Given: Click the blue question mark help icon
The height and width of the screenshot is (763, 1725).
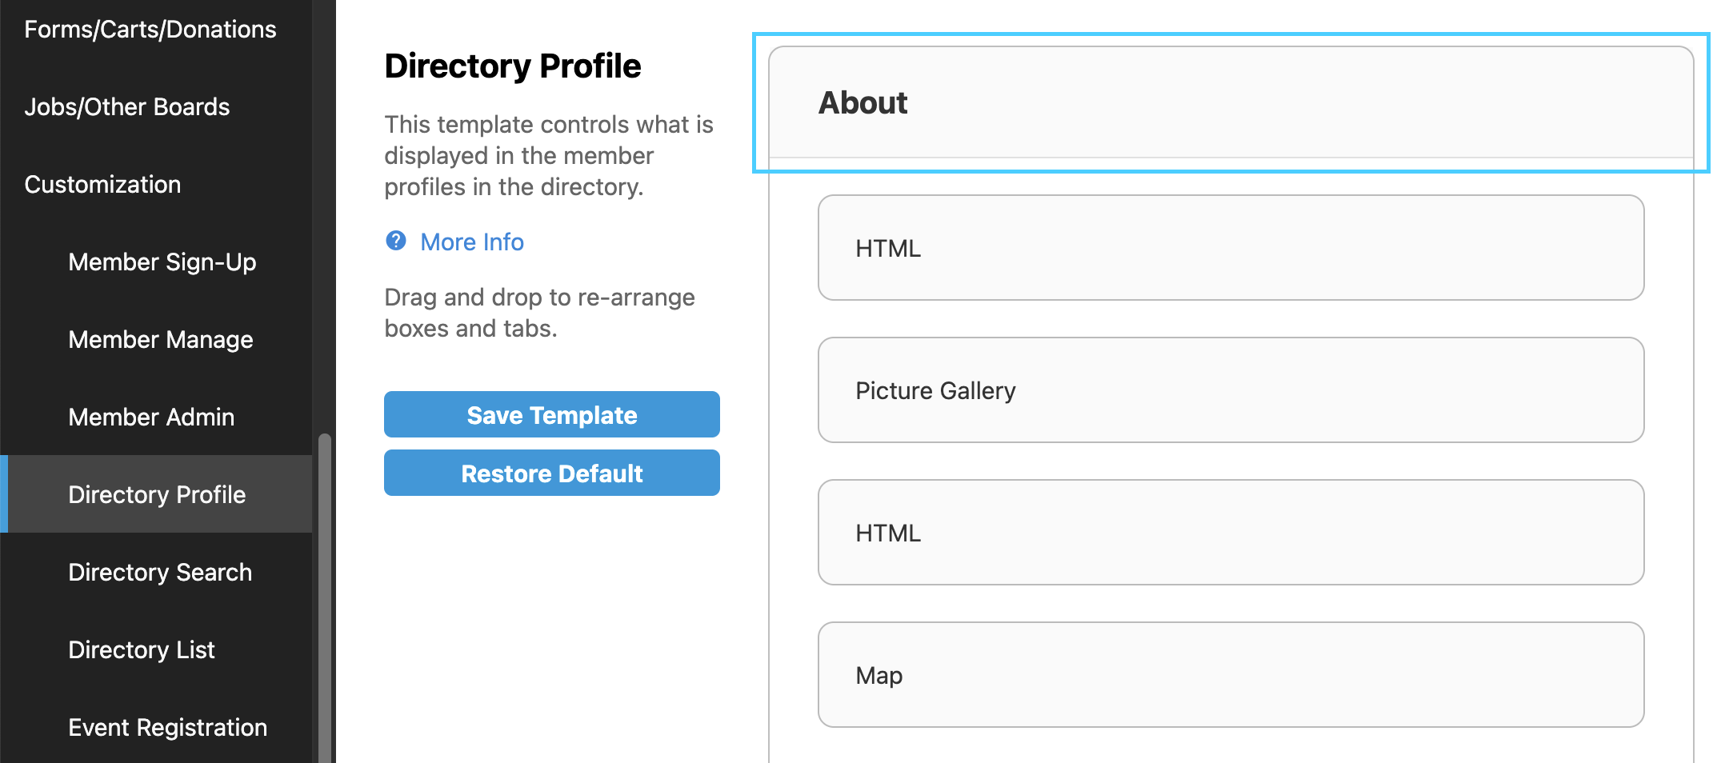Looking at the screenshot, I should point(395,241).
